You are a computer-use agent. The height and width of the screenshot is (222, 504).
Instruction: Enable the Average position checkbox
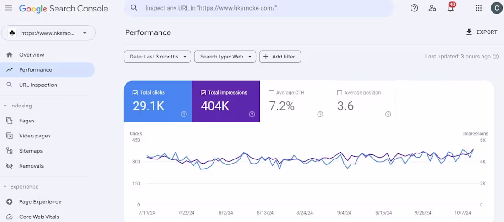pos(340,93)
